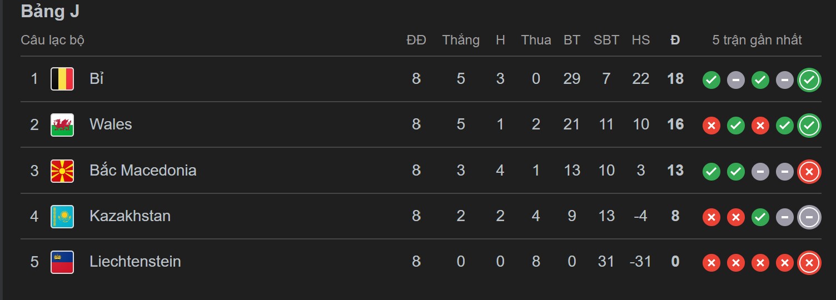This screenshot has height=300, width=836.
Task: Open the Bỉ team link
Action: pos(97,79)
